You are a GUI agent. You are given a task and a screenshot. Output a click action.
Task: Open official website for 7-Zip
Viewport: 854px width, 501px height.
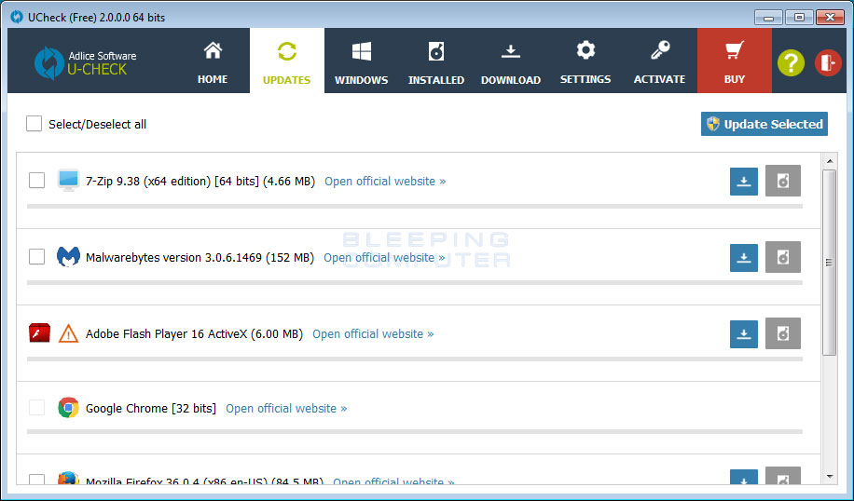385,182
